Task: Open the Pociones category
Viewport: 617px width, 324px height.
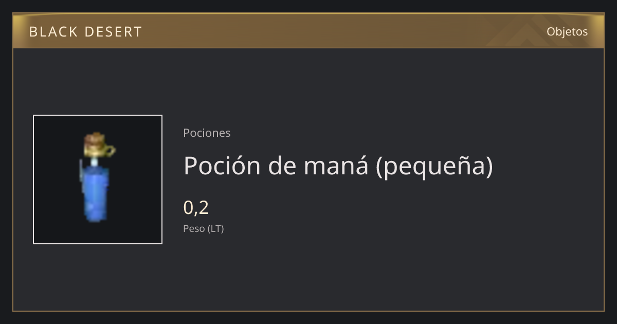Action: 207,133
